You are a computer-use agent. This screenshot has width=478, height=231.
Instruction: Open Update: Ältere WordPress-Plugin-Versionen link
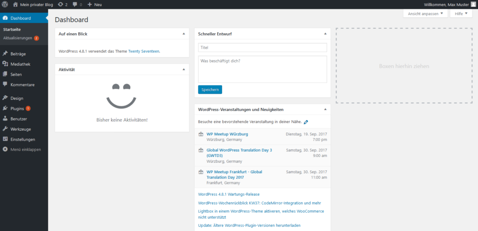249,225
